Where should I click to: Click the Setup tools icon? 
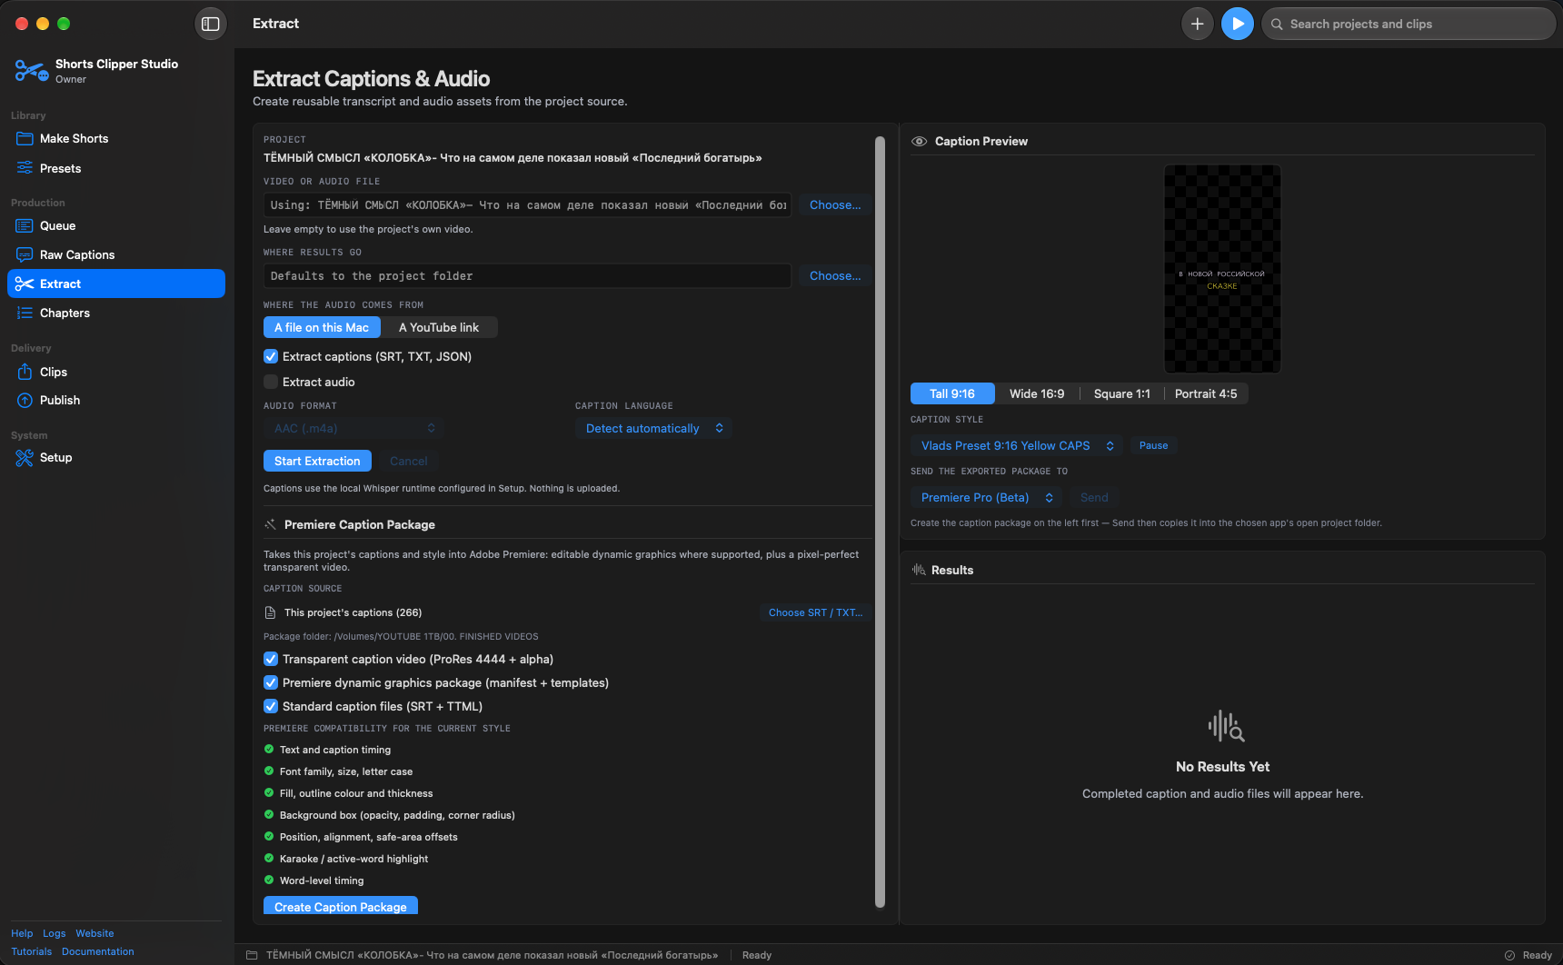[x=25, y=458]
